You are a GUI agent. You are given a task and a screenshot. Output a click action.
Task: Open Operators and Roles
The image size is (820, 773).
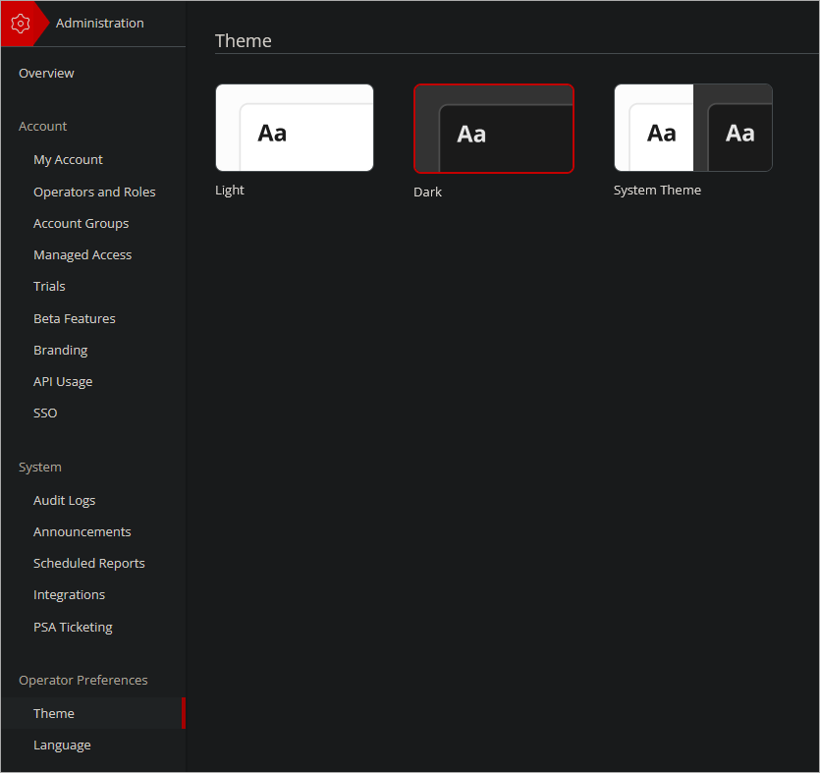(x=94, y=192)
